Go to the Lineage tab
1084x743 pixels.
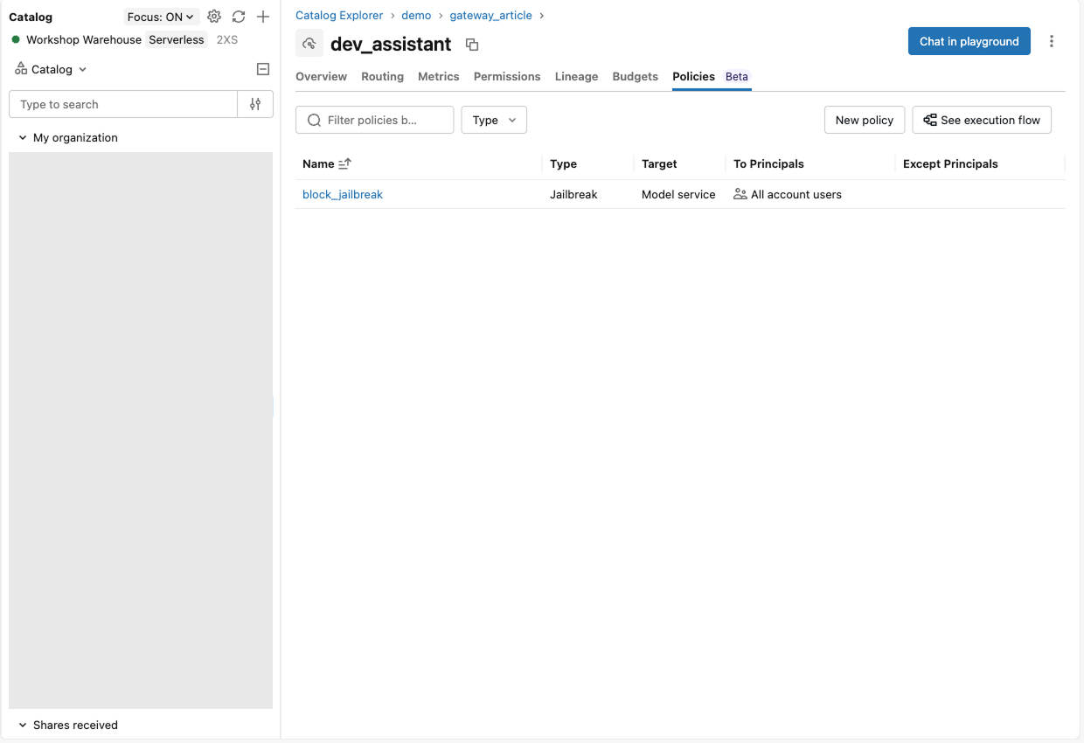click(x=576, y=76)
